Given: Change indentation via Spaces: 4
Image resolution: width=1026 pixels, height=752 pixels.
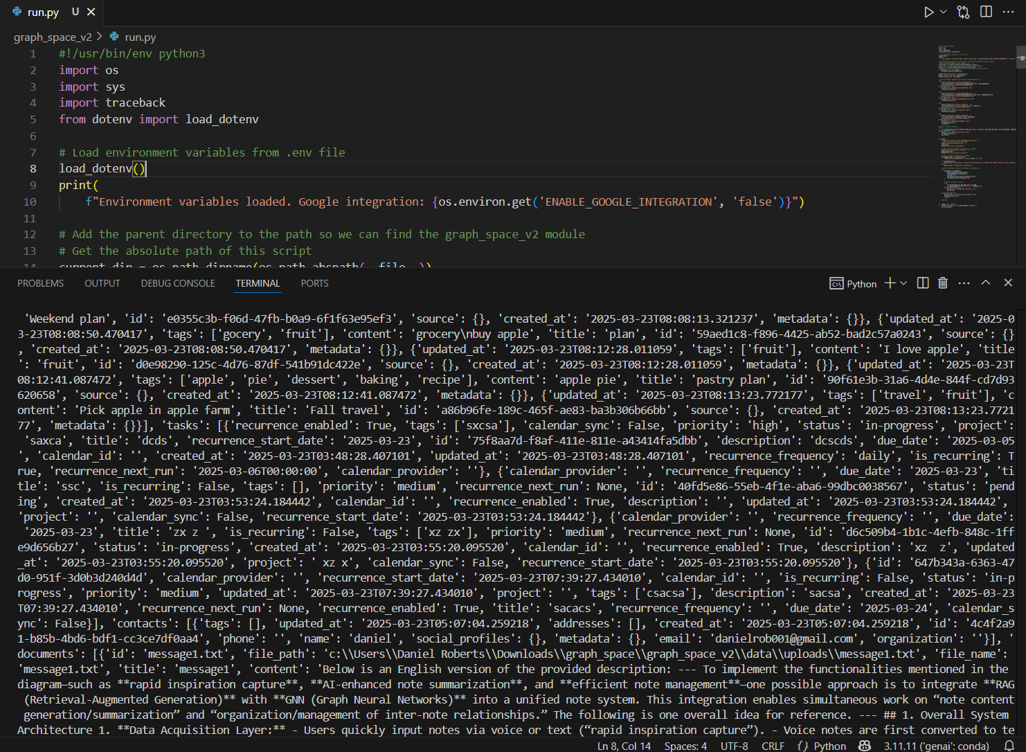Looking at the screenshot, I should click(685, 746).
